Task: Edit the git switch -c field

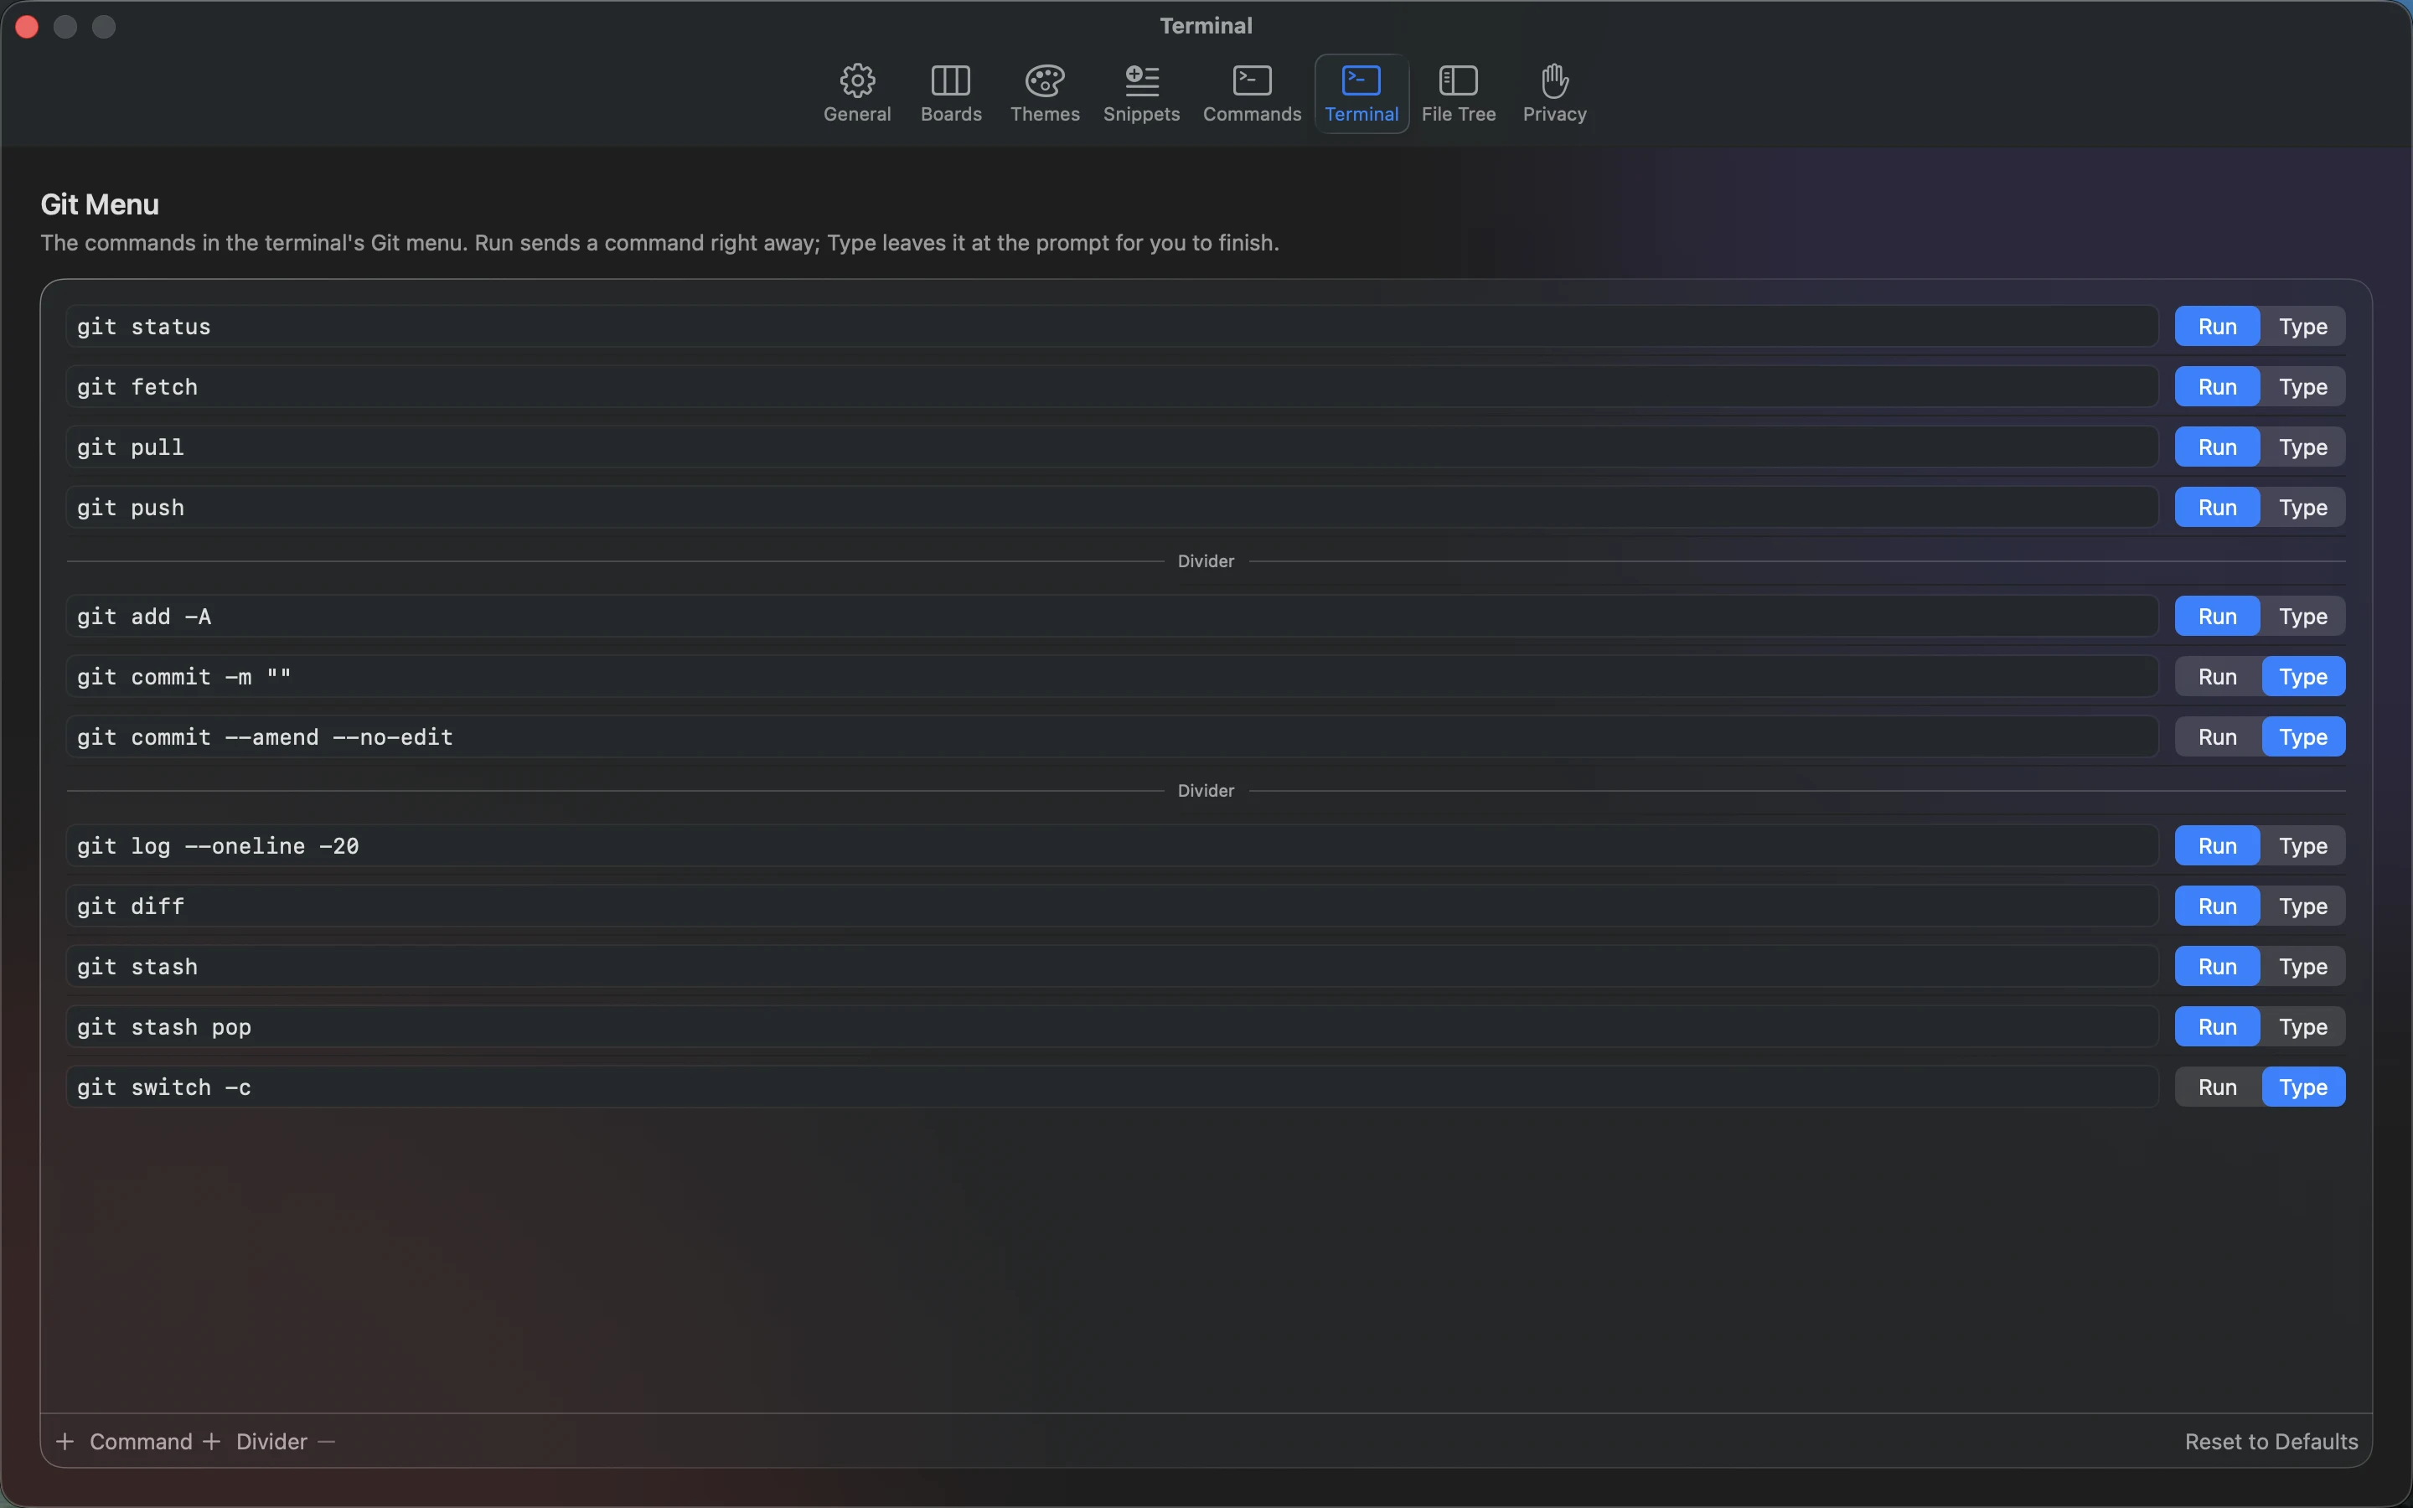Action: click(x=1112, y=1087)
